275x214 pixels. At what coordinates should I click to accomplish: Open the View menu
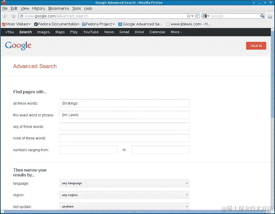click(x=25, y=8)
